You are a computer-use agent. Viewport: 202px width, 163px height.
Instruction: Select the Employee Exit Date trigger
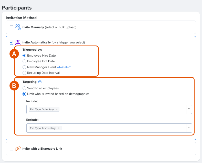[x=25, y=61]
